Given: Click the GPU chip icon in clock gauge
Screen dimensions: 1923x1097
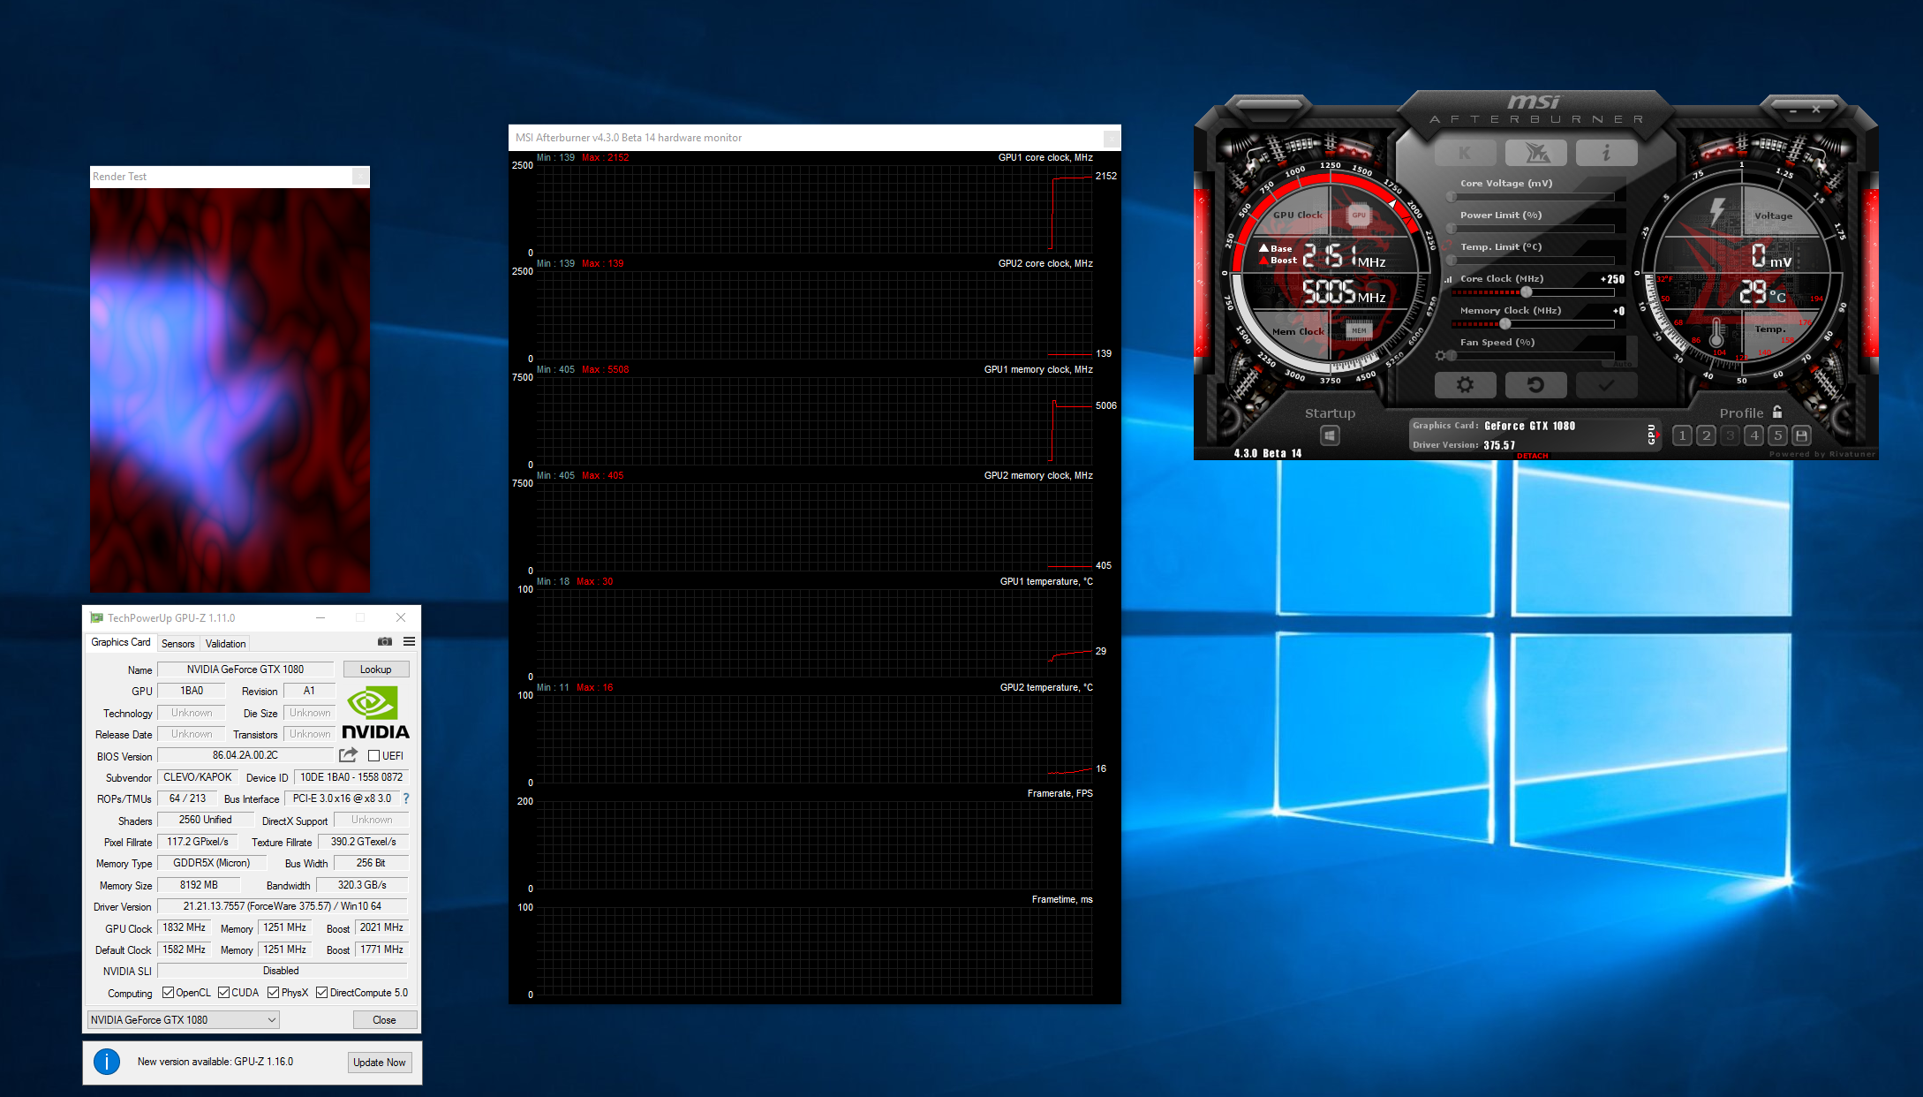Looking at the screenshot, I should (x=1359, y=215).
